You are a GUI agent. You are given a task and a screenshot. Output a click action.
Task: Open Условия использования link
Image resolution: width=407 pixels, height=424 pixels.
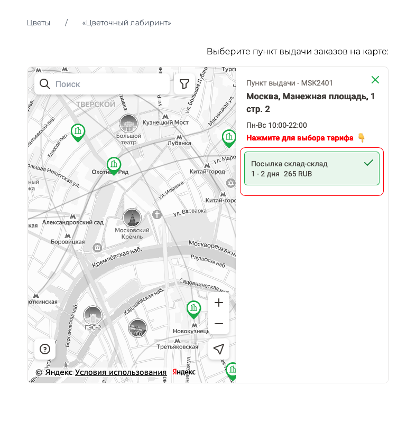pos(121,372)
